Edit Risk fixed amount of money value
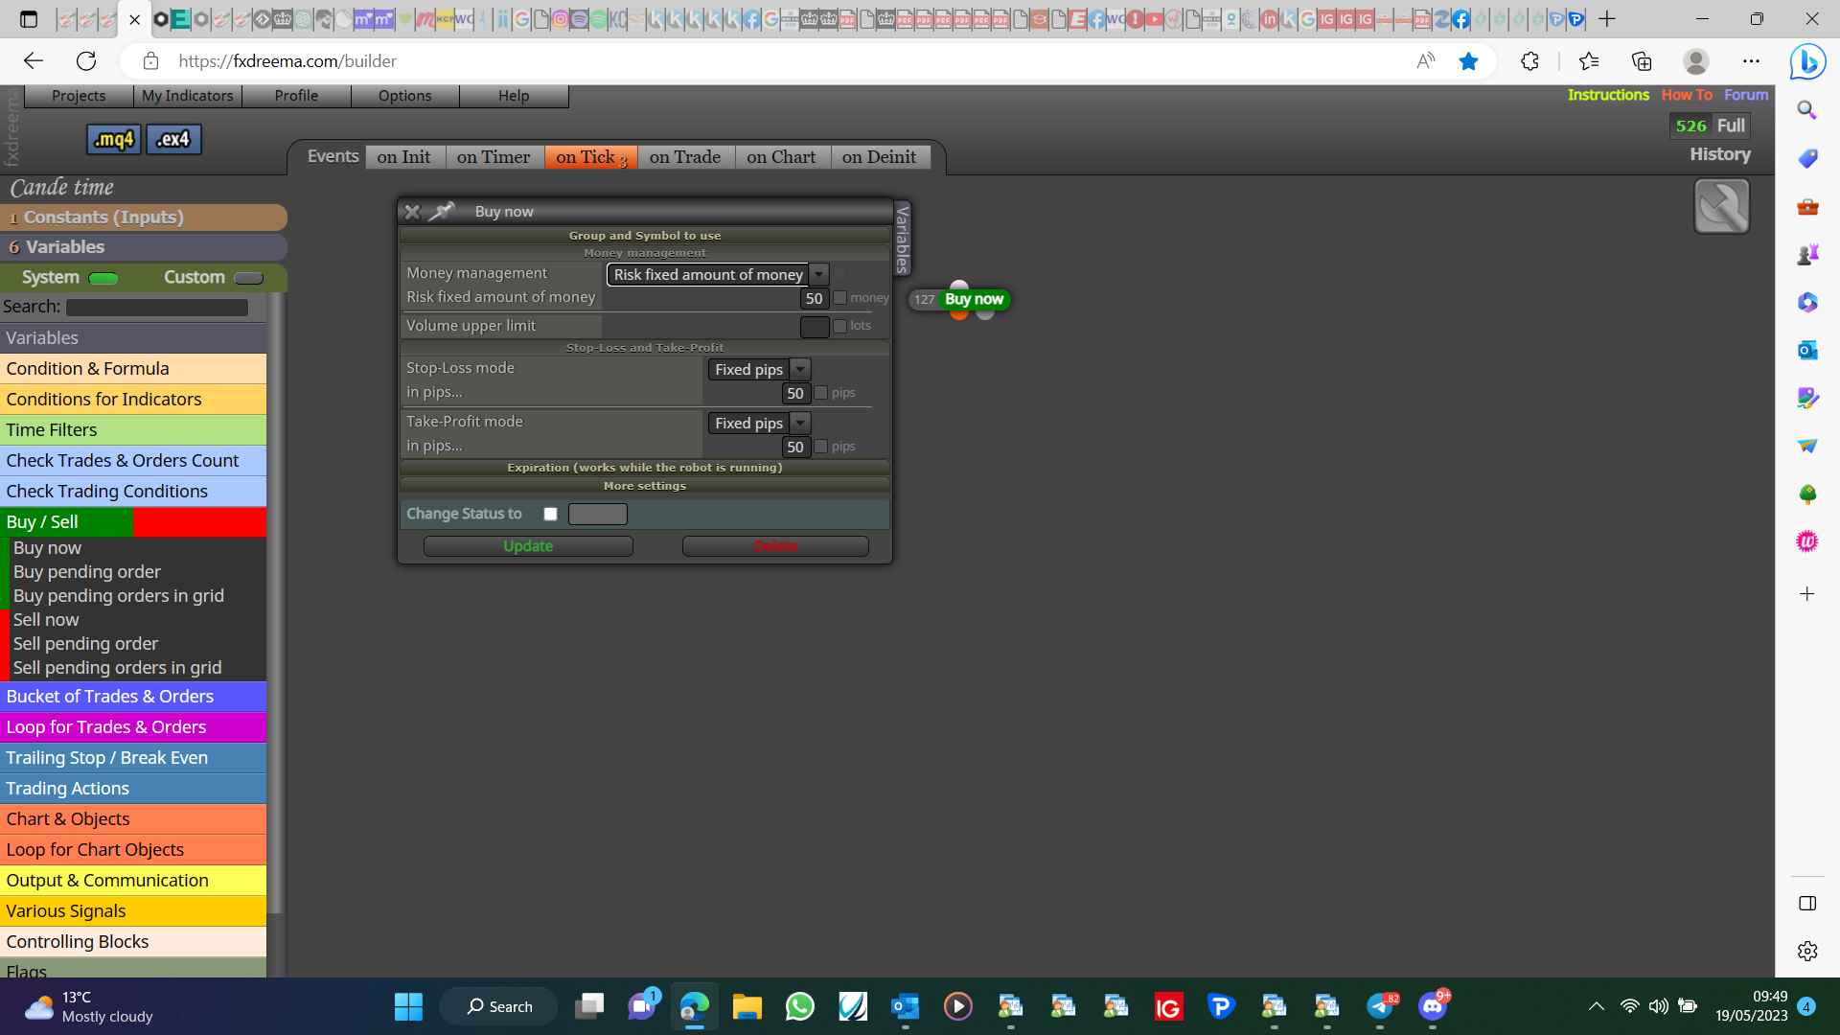Image resolution: width=1840 pixels, height=1035 pixels. coord(814,298)
